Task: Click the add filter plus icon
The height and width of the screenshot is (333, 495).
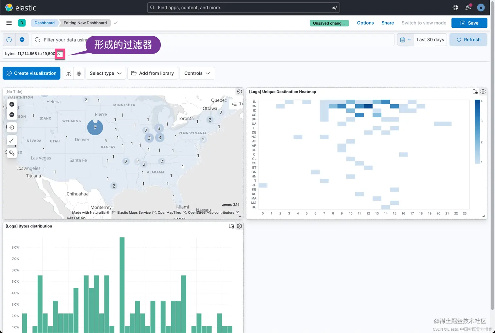Action: [x=22, y=40]
